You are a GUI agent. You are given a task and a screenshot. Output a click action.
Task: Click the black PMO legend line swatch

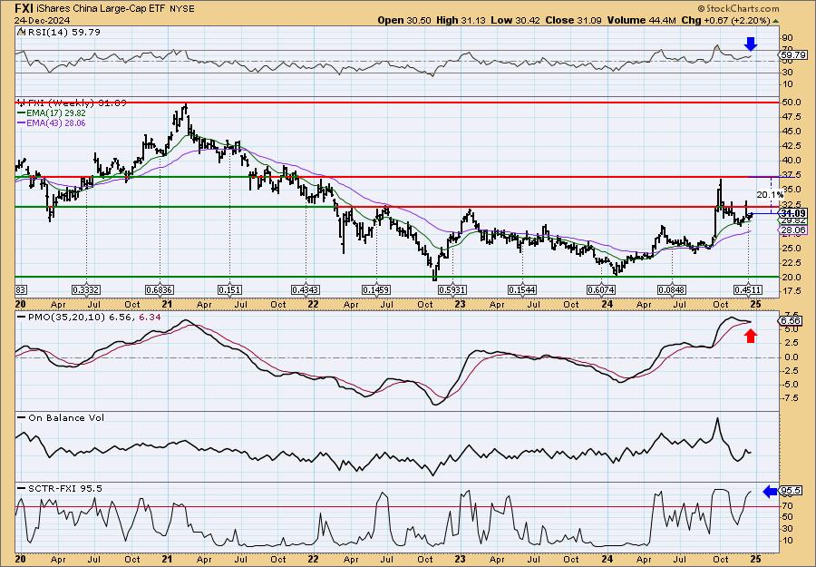click(22, 318)
